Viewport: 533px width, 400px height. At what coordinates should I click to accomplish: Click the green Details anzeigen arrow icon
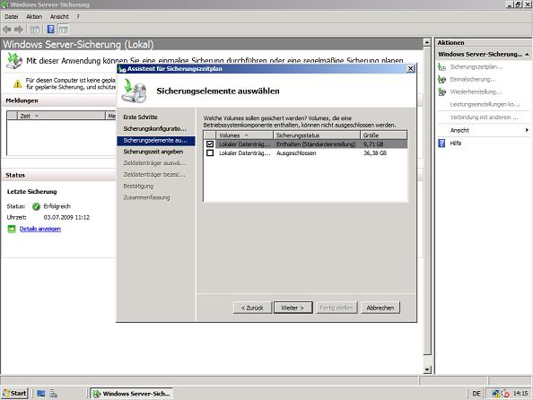coord(12,229)
